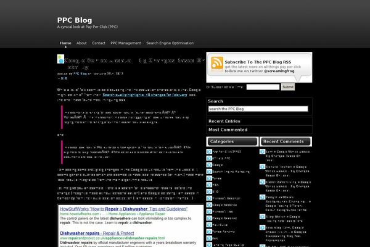Go to the Contact page
Screen dimensions: 370x247
pos(99,43)
